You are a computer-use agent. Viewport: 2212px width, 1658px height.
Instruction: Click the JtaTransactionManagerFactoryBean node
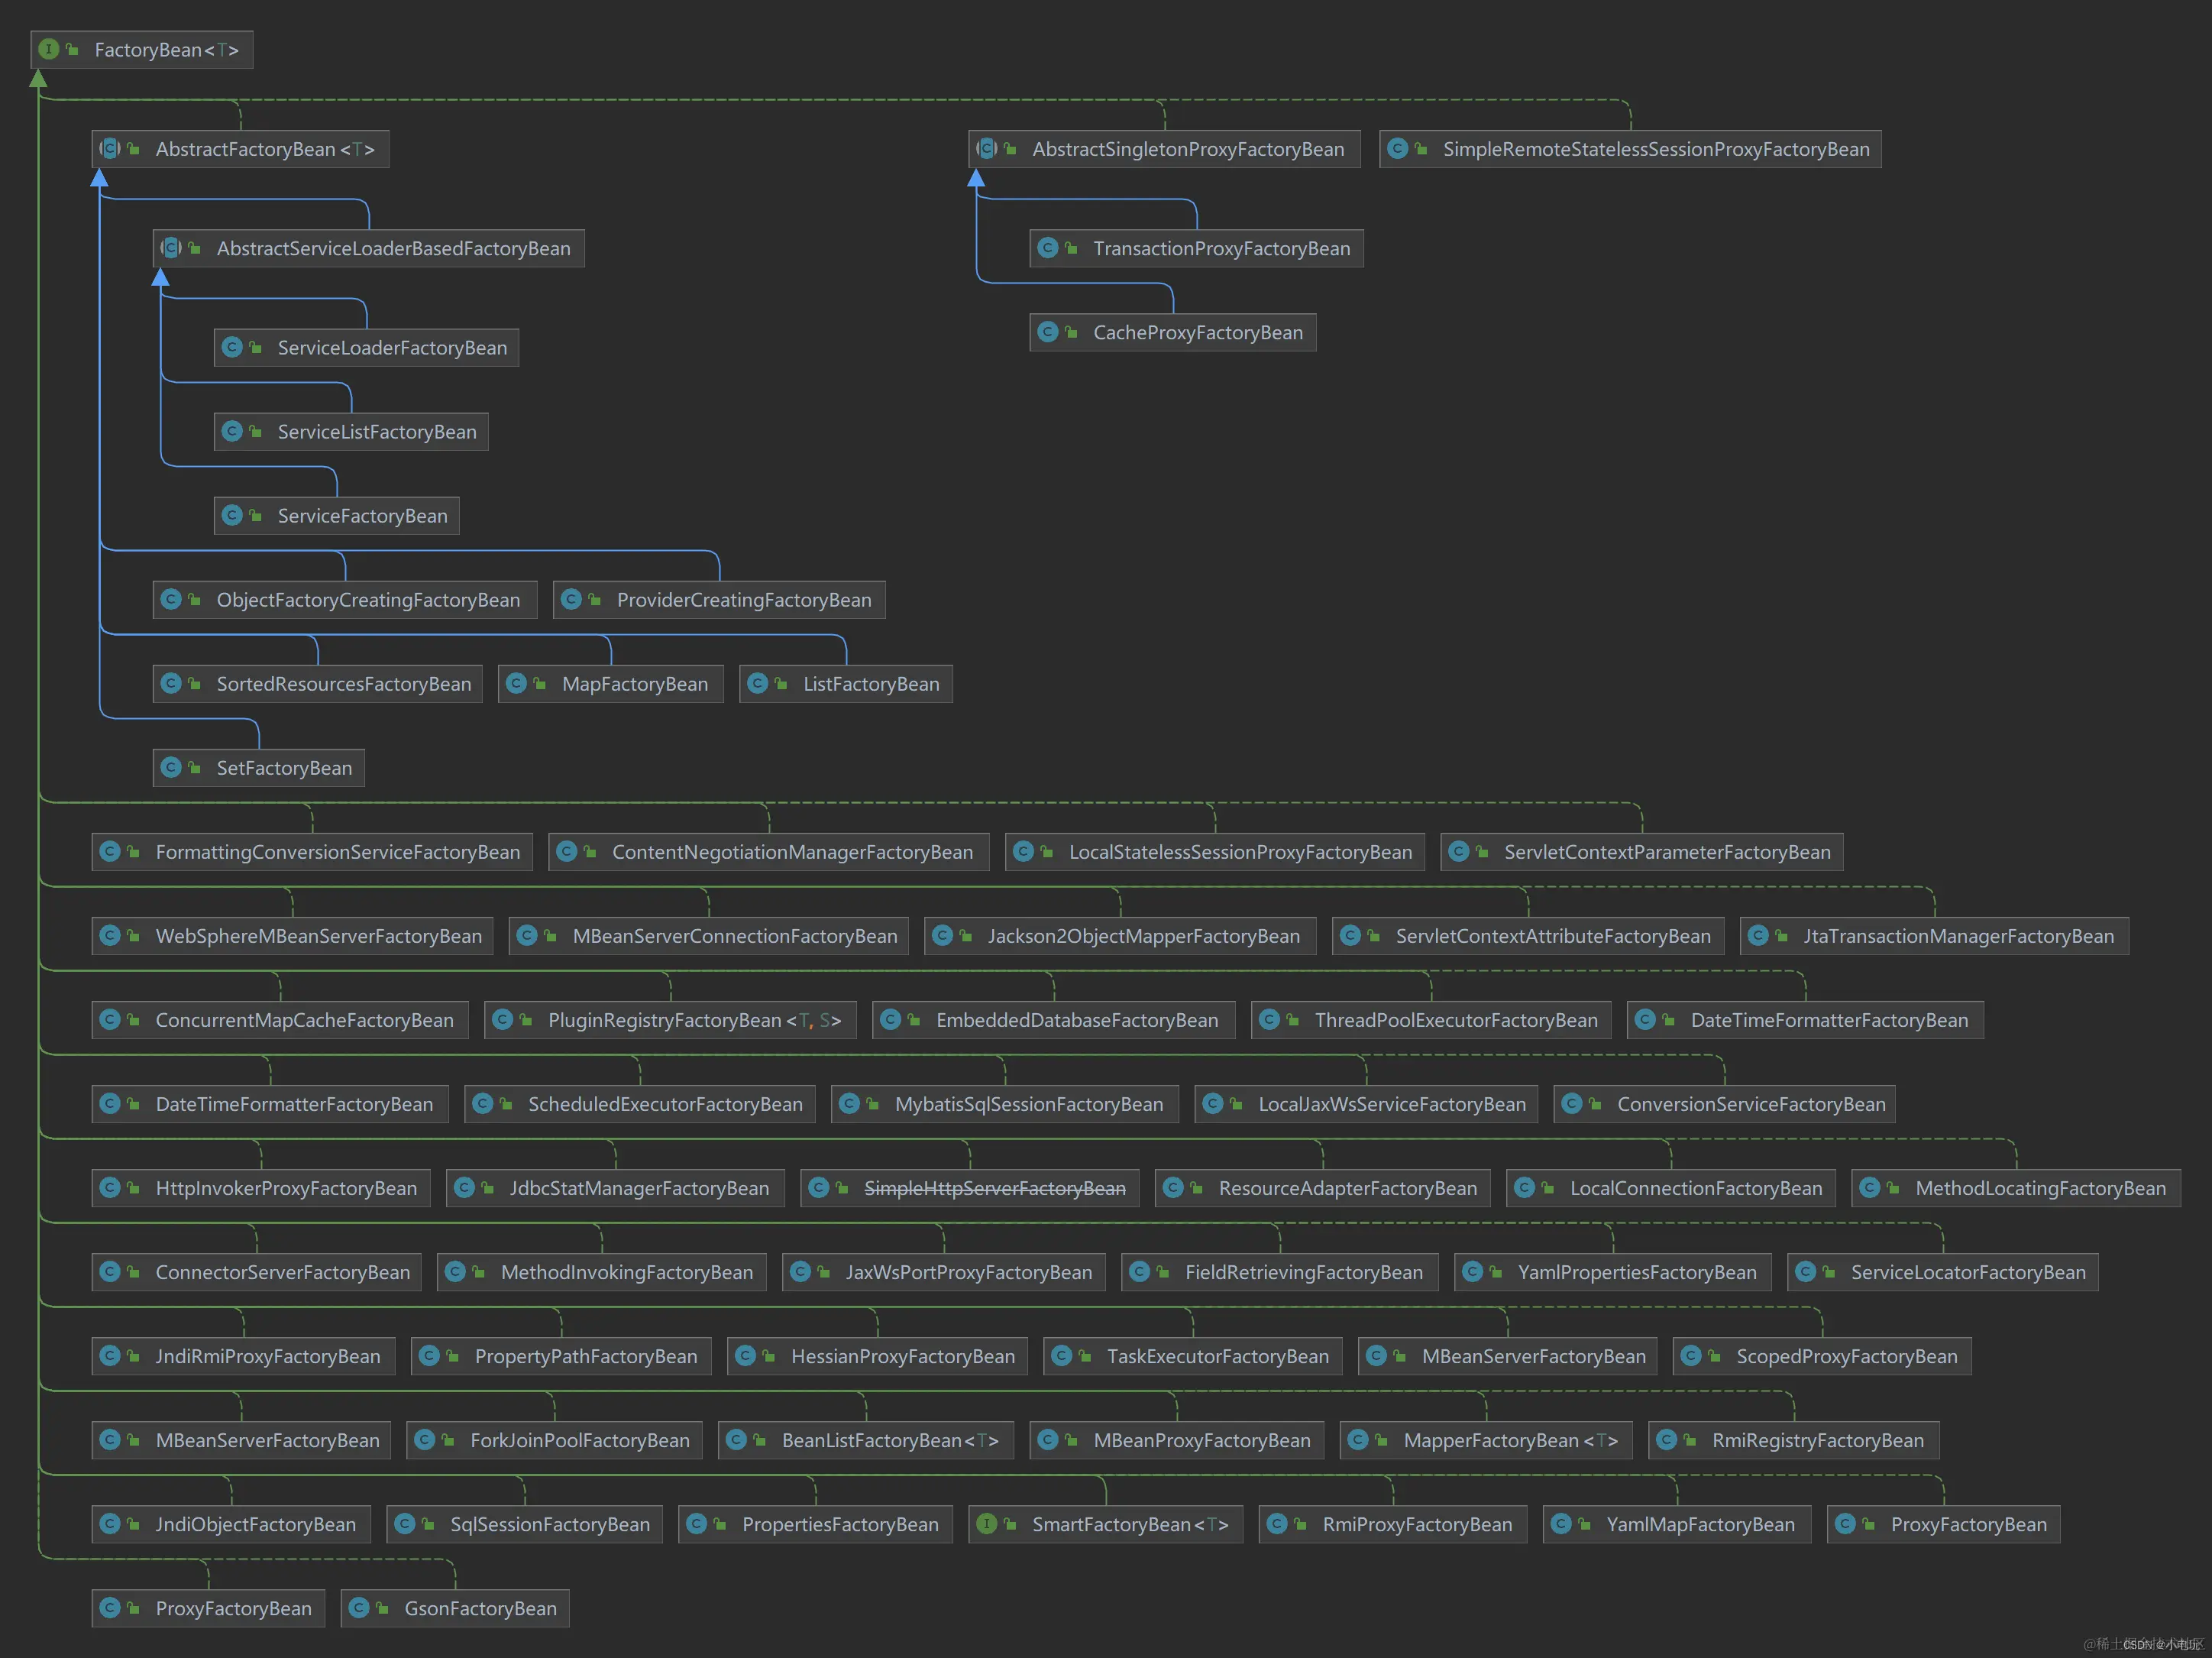click(x=1957, y=937)
